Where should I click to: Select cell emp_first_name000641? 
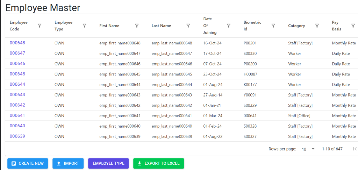tap(120, 116)
